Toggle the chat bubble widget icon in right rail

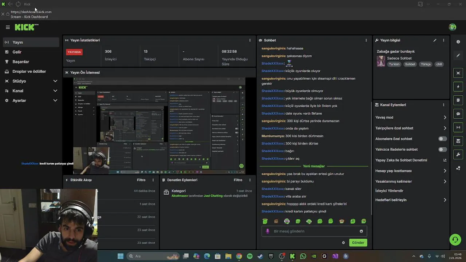[x=458, y=114]
